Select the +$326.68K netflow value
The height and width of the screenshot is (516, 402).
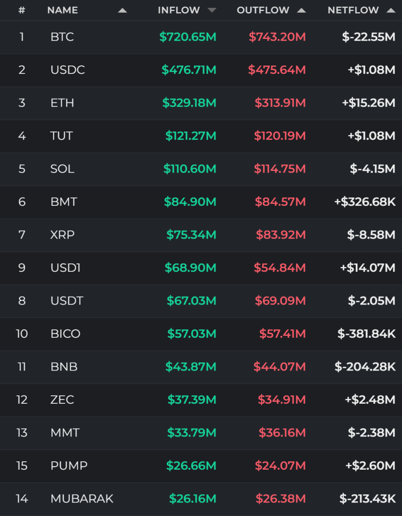pos(365,202)
